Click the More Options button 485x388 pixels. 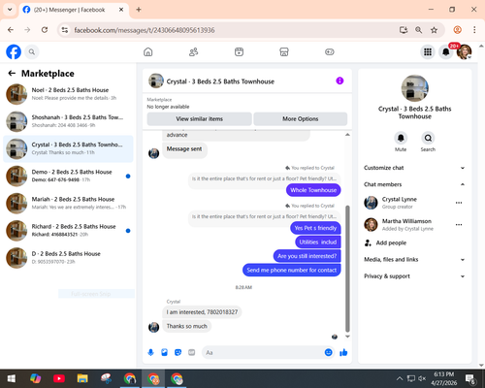(301, 118)
